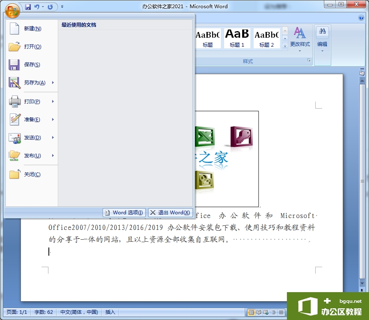369x320 pixels.
Task: Click the 中文(简体，中国) language indicator
Action: pyautogui.click(x=79, y=312)
